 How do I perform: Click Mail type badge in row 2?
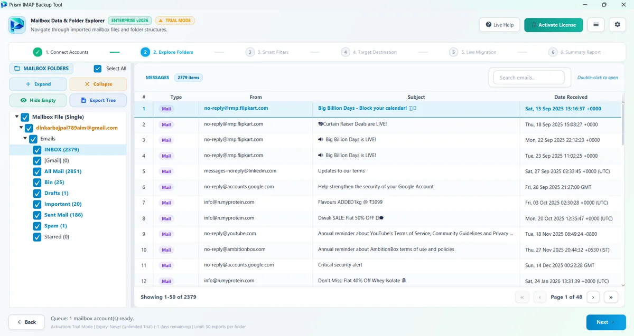click(x=166, y=124)
